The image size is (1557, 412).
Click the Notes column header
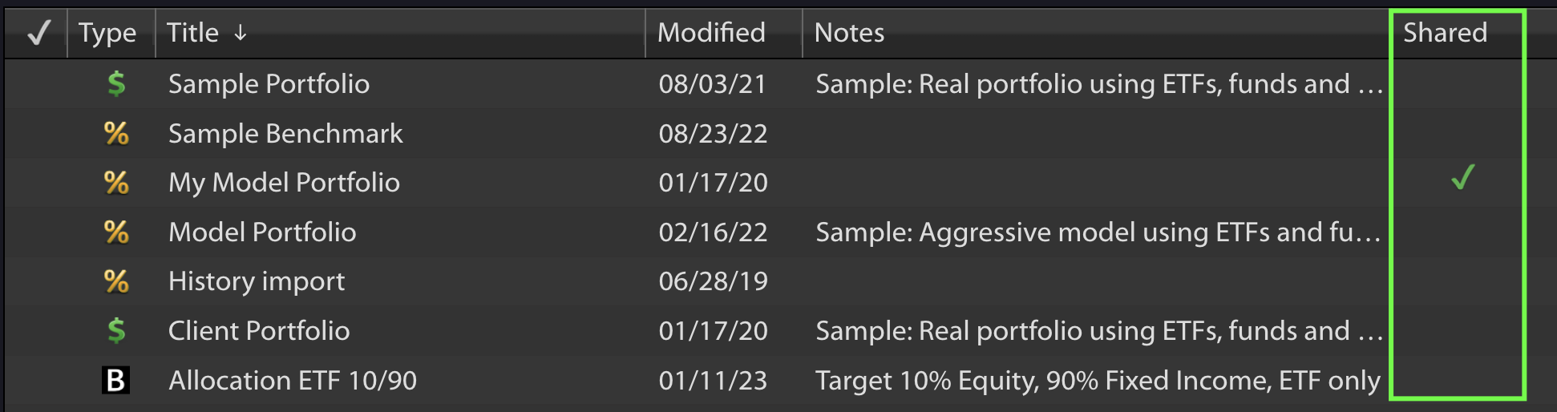pos(849,33)
